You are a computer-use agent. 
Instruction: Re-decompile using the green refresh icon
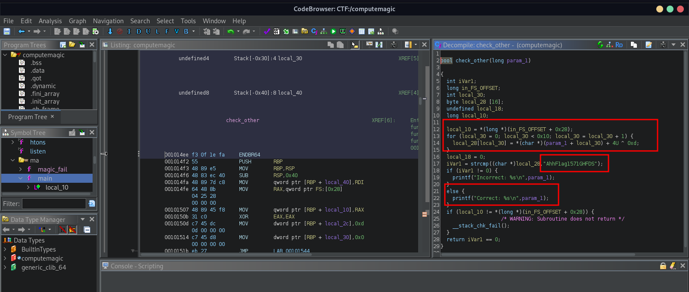600,45
